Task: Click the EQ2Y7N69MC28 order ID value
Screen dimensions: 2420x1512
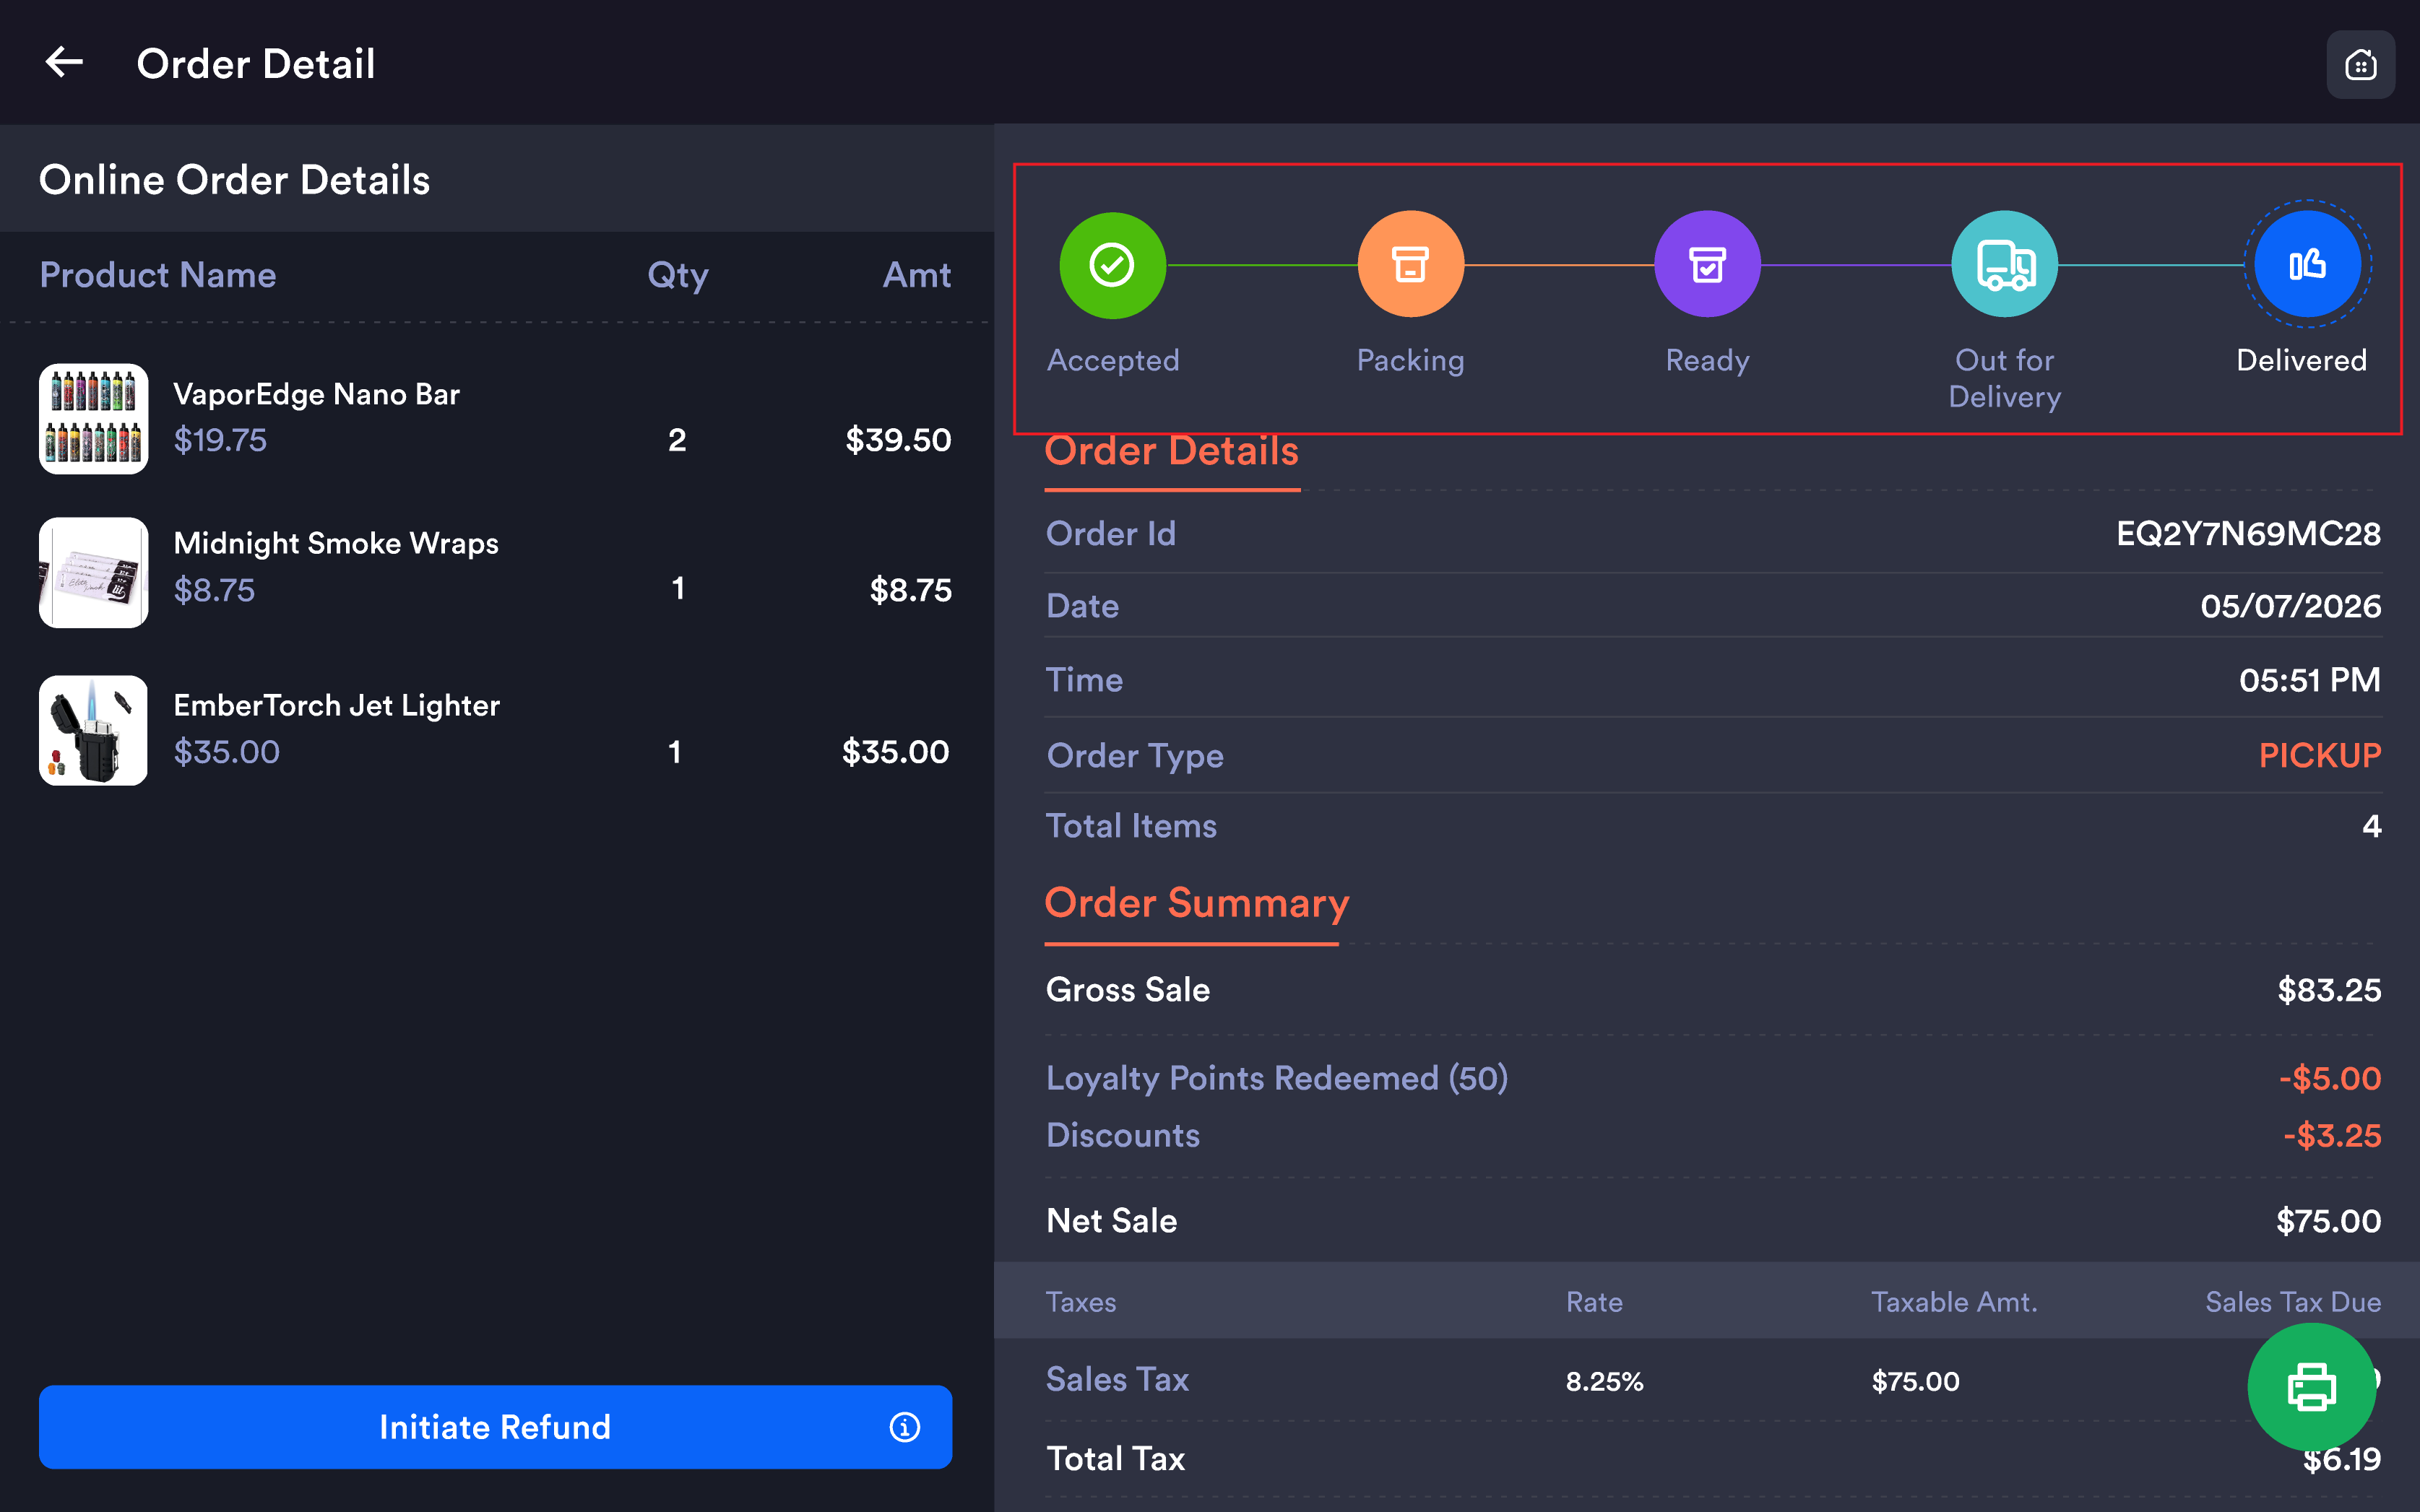Action: pos(2248,534)
